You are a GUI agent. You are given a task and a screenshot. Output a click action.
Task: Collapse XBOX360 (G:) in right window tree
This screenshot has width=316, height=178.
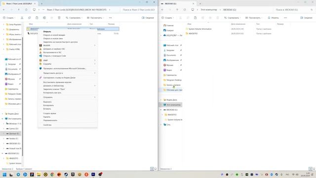pos(161,110)
